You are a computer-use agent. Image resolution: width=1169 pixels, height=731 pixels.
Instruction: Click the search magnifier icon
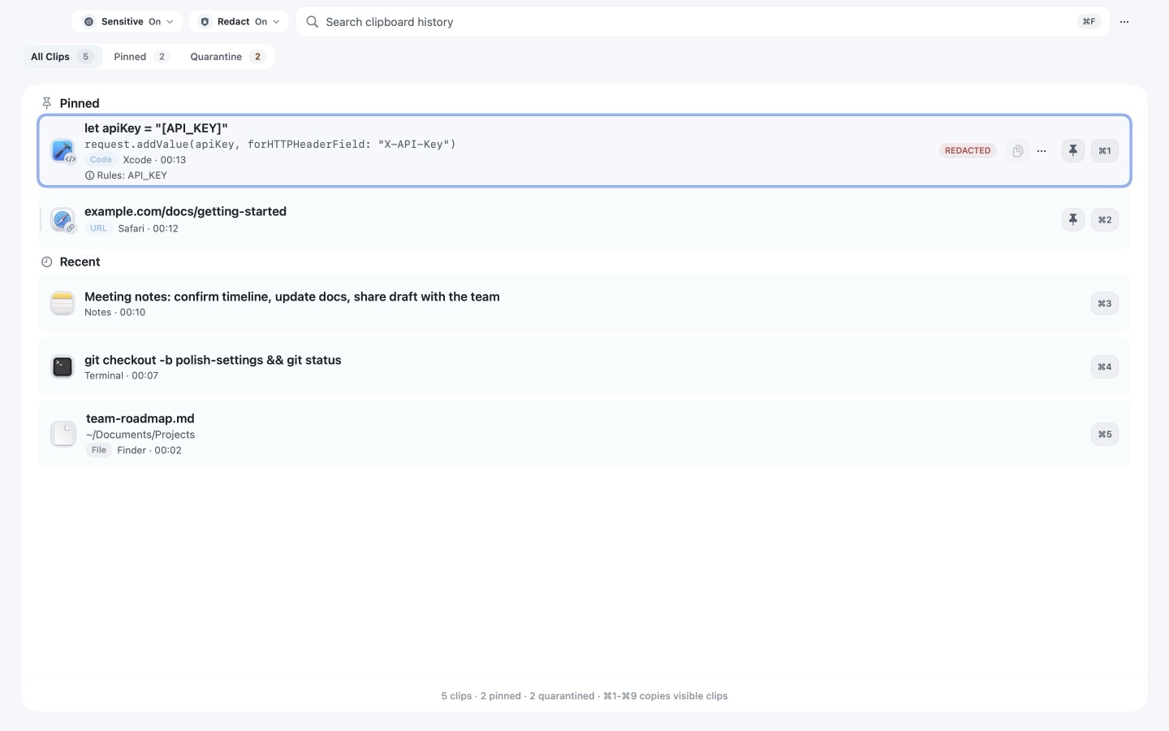(x=312, y=22)
